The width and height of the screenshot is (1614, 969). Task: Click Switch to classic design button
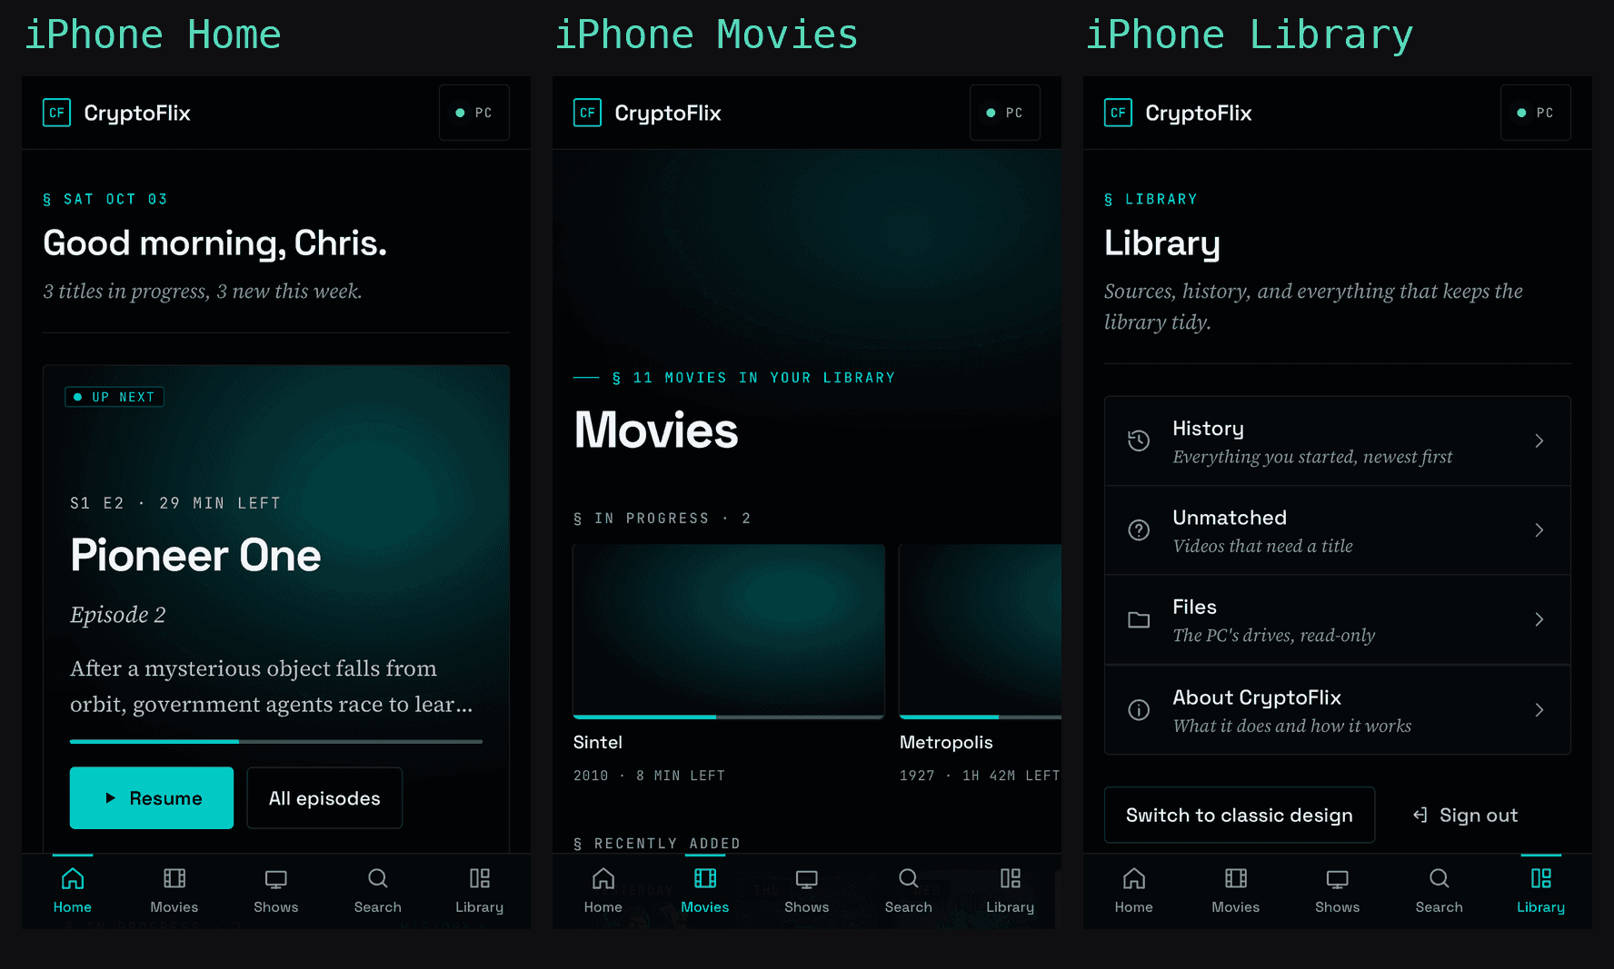[1240, 816]
